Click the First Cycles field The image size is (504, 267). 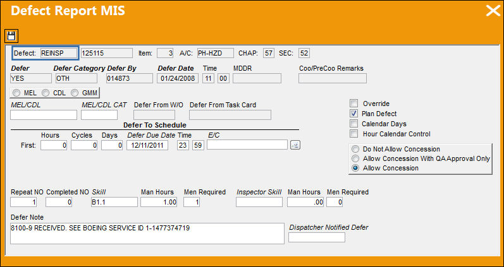(x=84, y=145)
